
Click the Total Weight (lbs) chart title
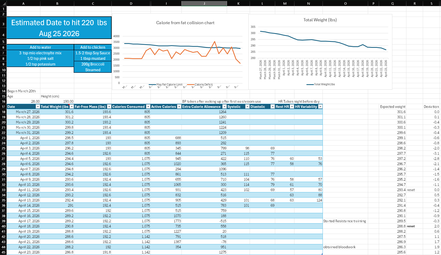[320, 20]
